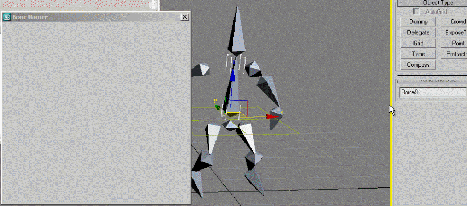Viewport: 467px width, 206px height.
Task: Click the green Y-axis gizmo arrow
Action: pyautogui.click(x=218, y=107)
